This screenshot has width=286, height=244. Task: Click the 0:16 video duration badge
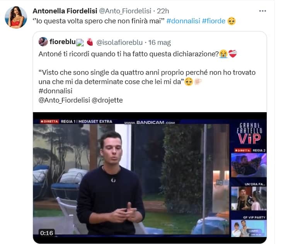(46, 233)
